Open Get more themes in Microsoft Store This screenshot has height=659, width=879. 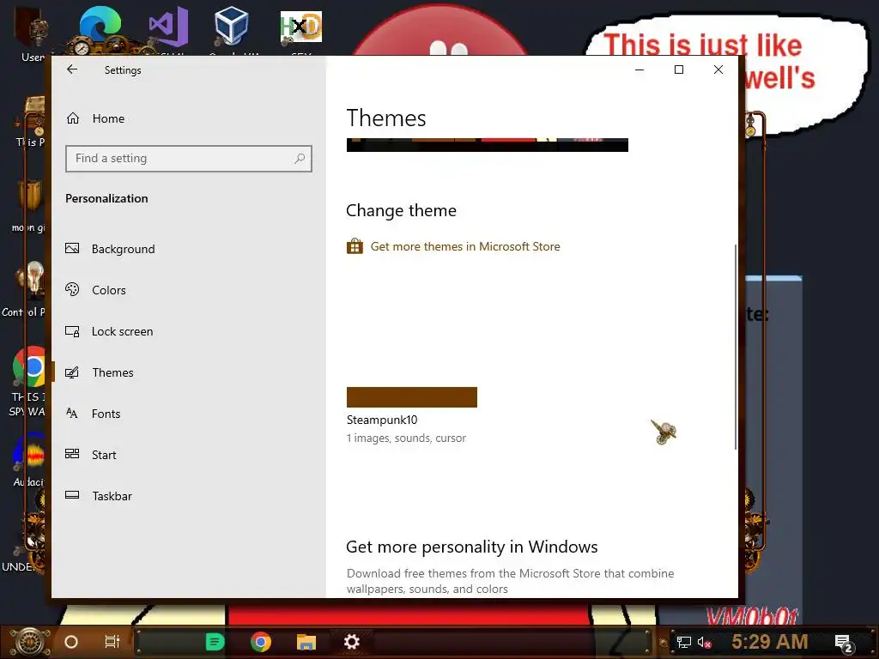(465, 246)
